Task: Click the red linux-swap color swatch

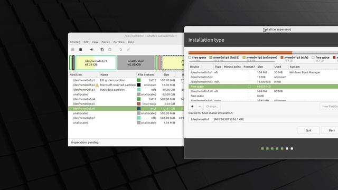Action: tap(139, 104)
